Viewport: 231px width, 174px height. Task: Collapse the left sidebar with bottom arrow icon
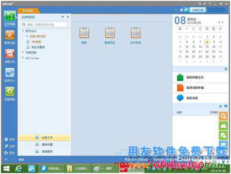coord(6,159)
